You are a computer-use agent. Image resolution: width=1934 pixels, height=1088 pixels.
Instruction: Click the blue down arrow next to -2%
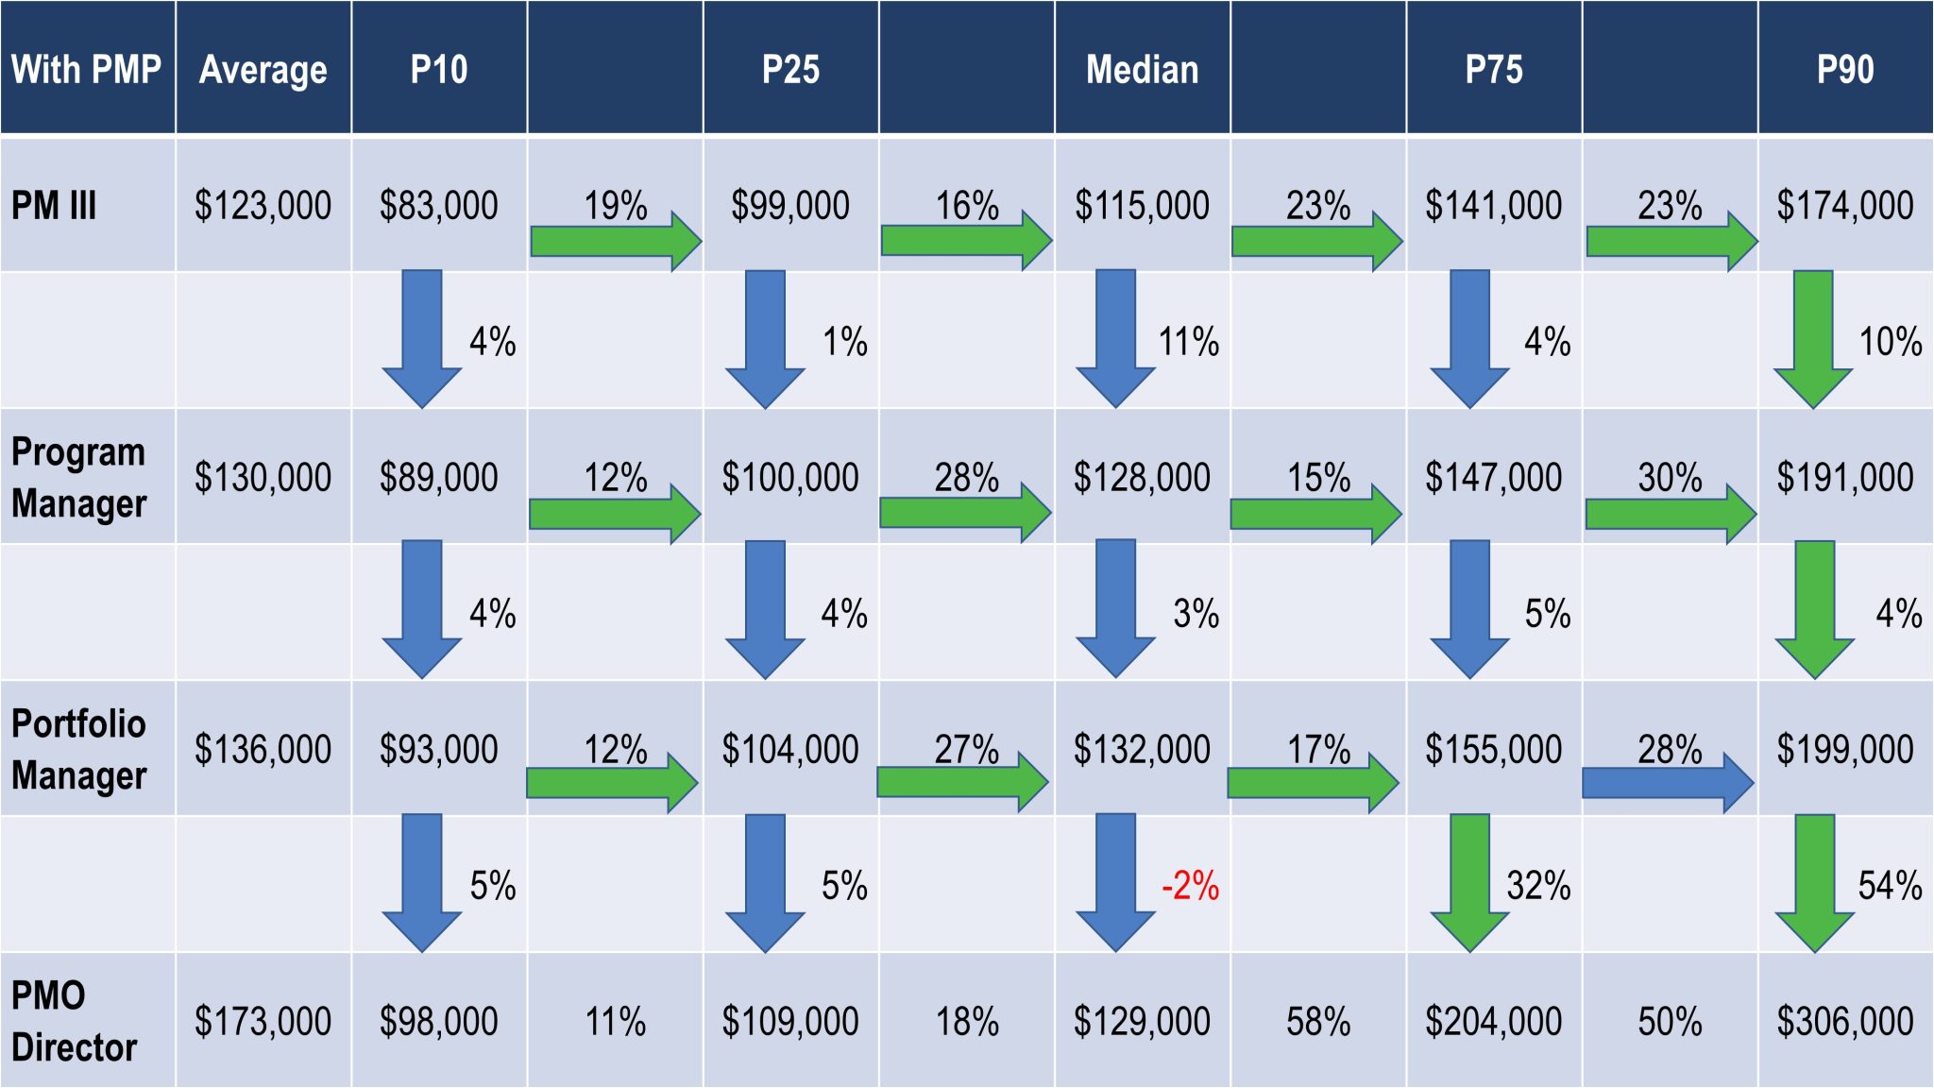(1115, 882)
